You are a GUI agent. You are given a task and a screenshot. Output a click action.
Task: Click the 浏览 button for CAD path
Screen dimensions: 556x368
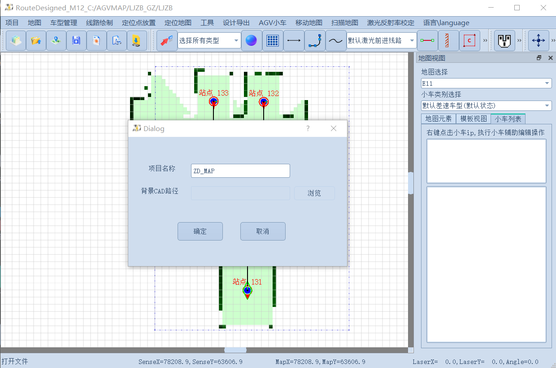tap(314, 193)
